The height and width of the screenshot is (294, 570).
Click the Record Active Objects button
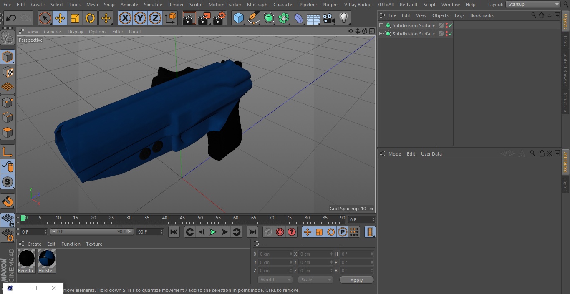268,232
